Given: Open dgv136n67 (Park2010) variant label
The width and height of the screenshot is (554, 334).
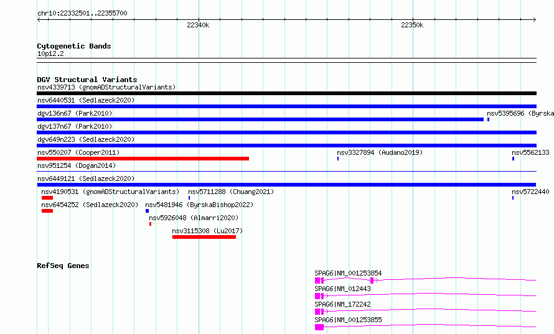Looking at the screenshot, I should [75, 113].
